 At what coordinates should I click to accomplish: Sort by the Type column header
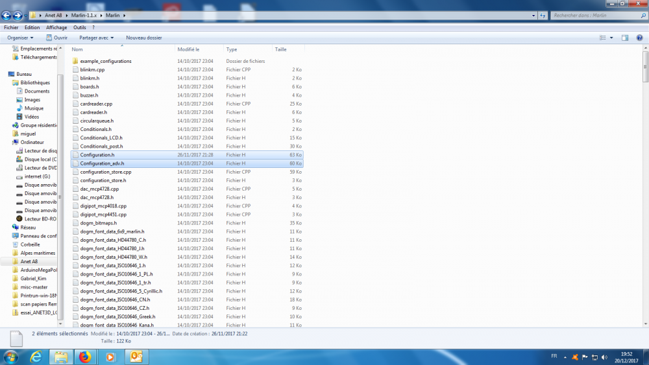coord(247,49)
